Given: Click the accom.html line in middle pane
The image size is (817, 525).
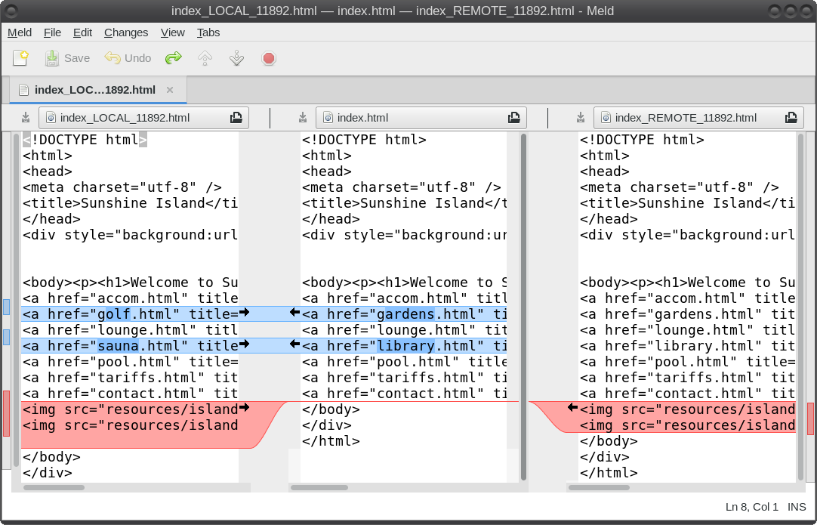Looking at the screenshot, I should click(x=404, y=298).
